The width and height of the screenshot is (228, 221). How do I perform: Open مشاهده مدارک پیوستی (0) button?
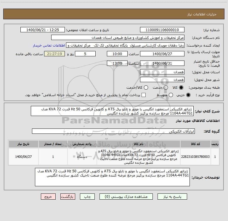(126, 197)
